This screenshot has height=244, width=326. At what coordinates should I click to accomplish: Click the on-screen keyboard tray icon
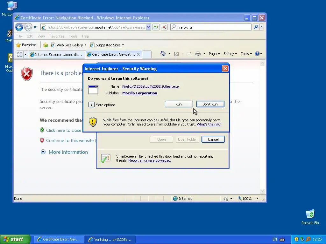tap(282, 240)
